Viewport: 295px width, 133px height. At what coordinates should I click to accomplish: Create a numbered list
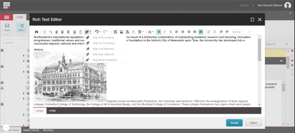tap(209, 32)
